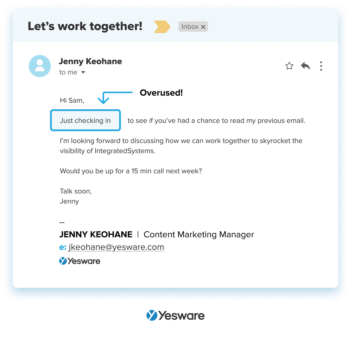The image size is (351, 338).
Task: Expand the 'to me' recipient details
Action: 83,72
